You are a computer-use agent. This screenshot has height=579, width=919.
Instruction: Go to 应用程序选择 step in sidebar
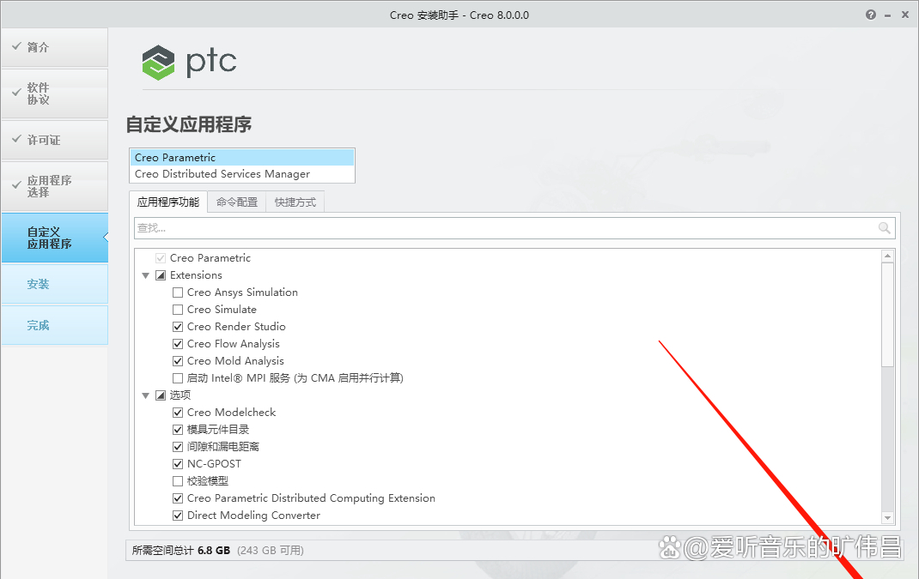(54, 186)
